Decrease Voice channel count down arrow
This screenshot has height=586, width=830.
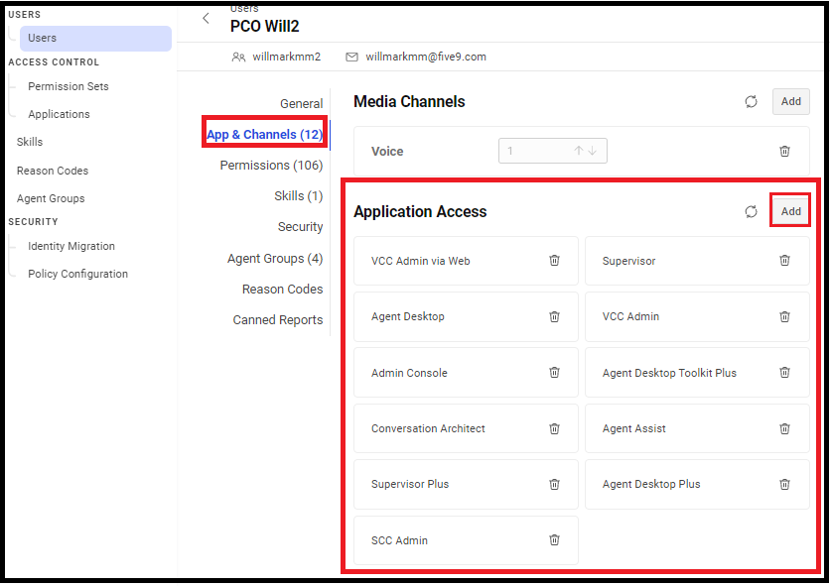click(x=593, y=151)
